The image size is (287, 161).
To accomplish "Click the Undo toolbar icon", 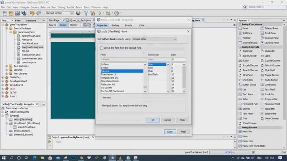I will click(x=32, y=13).
